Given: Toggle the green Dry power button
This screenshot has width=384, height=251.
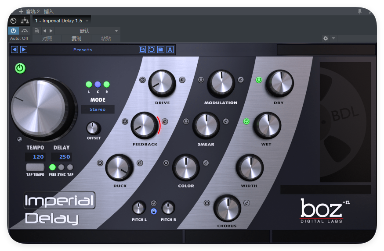Looking at the screenshot, I should pyautogui.click(x=259, y=80).
